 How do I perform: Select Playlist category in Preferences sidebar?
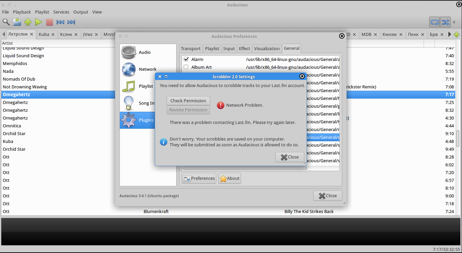pos(137,86)
